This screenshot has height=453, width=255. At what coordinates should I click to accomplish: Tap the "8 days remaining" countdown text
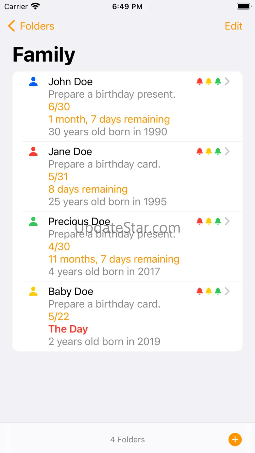[x=88, y=189]
